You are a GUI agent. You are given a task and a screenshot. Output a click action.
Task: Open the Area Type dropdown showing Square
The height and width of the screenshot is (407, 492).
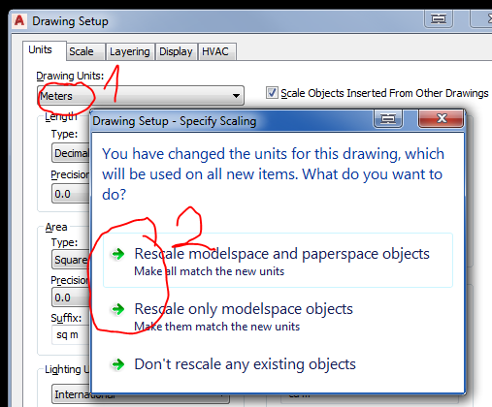(71, 260)
